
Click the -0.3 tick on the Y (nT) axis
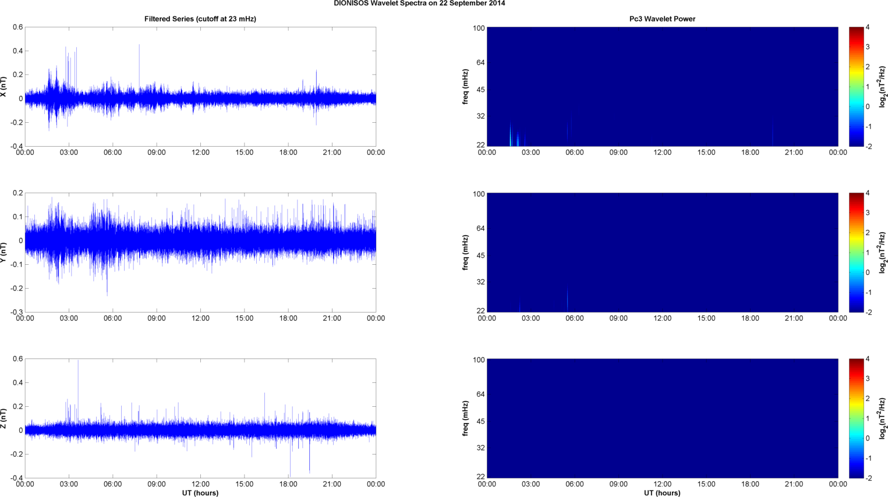point(16,313)
